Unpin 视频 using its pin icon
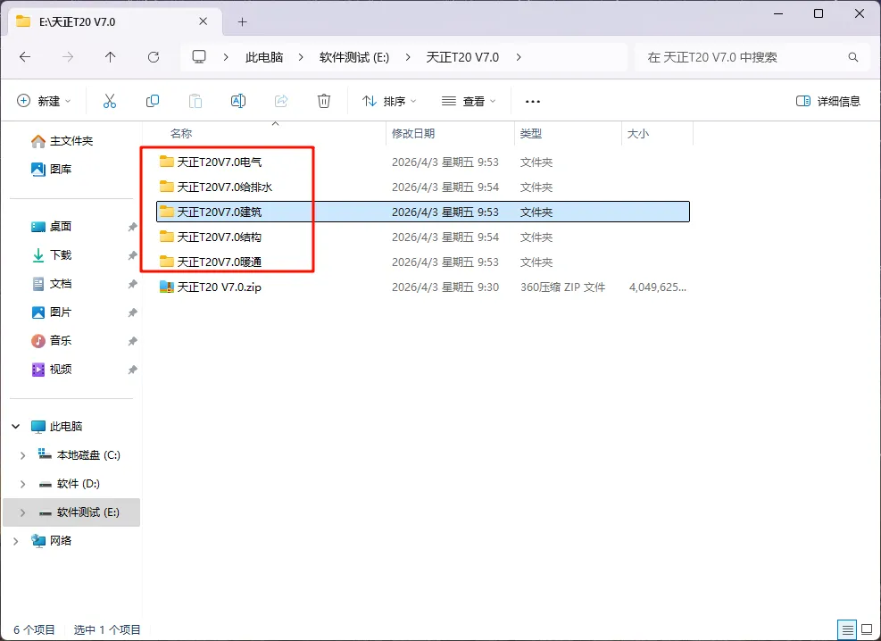Image resolution: width=881 pixels, height=641 pixels. pos(132,370)
